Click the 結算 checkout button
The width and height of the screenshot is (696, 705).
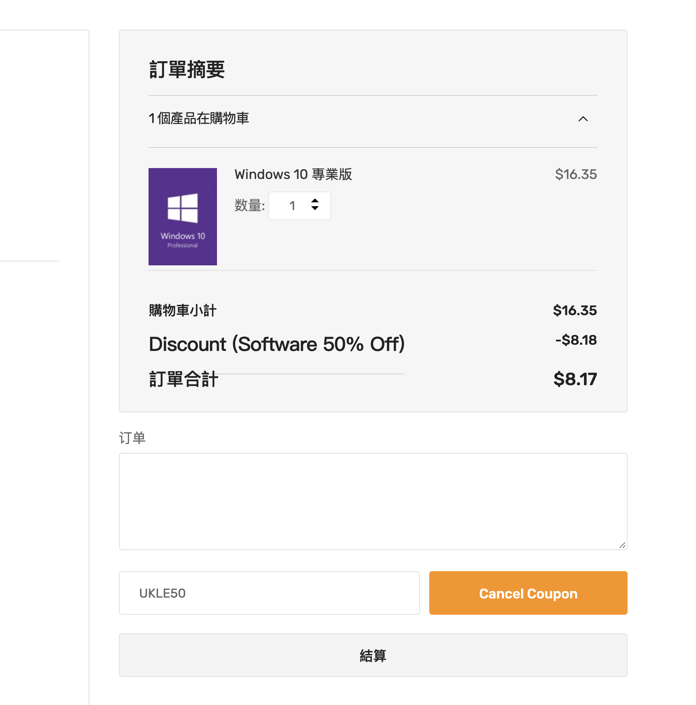(x=372, y=655)
